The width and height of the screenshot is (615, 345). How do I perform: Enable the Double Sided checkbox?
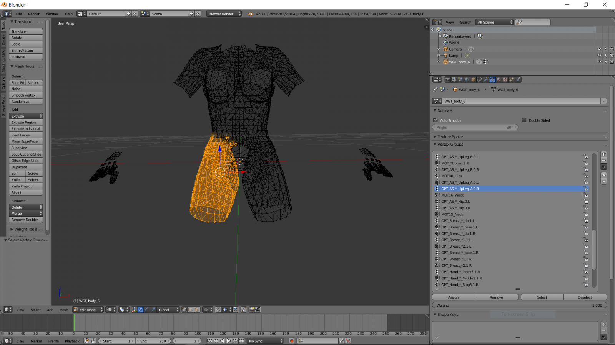coord(524,120)
